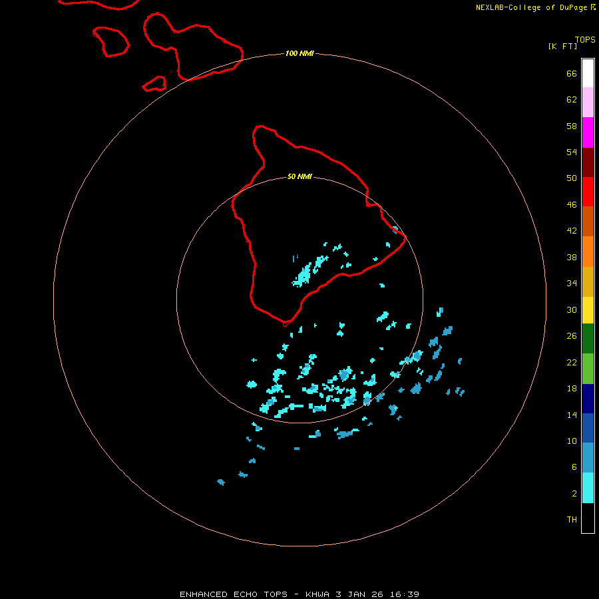Select the dark green swatch next to the 26 label
This screenshot has height=599, width=599.
(x=588, y=339)
